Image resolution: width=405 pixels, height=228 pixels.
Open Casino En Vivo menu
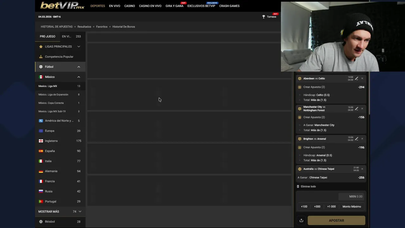tap(150, 6)
